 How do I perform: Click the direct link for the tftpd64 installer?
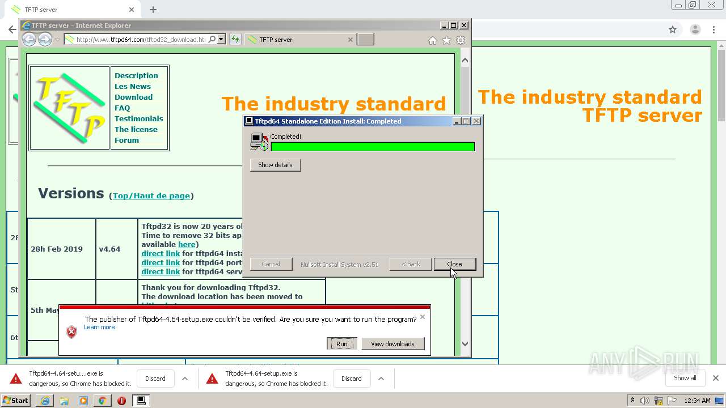click(x=161, y=253)
